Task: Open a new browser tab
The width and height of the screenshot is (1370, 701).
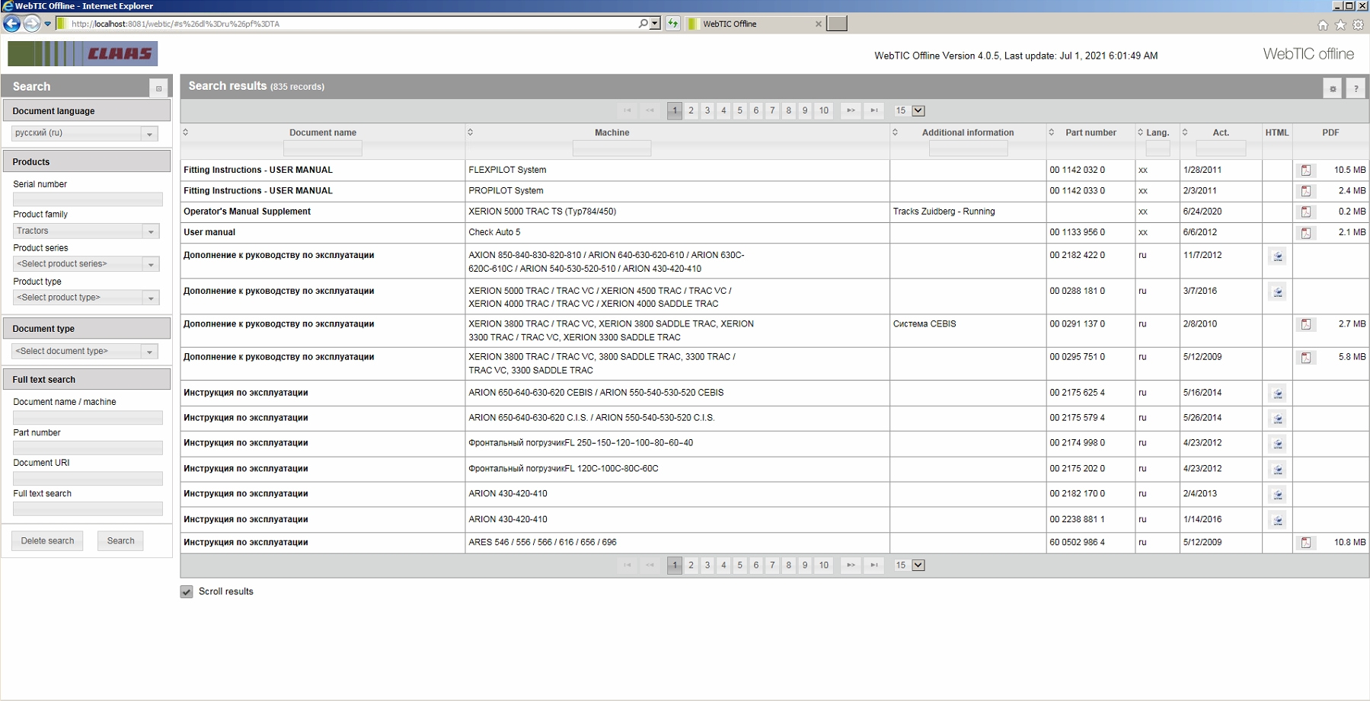Action: point(837,24)
